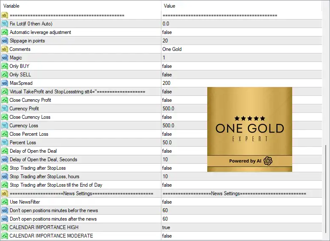Click the integer icon beside Delay of Open the Deal, Seconds

tap(4, 160)
